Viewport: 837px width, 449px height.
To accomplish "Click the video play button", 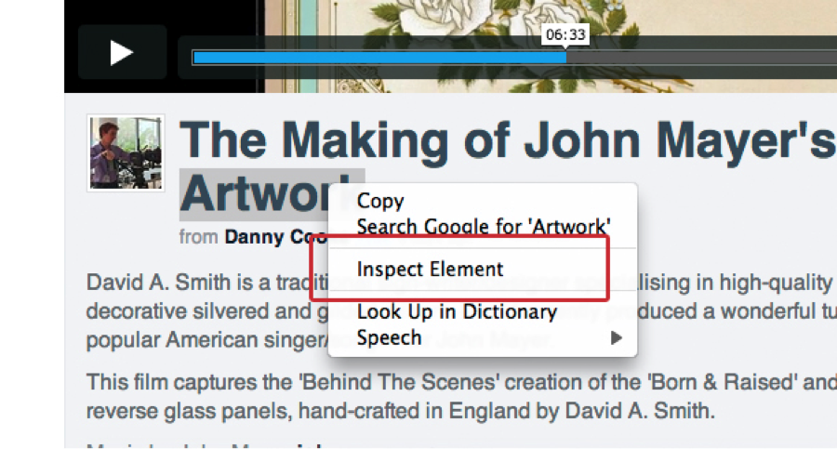I will (x=122, y=52).
